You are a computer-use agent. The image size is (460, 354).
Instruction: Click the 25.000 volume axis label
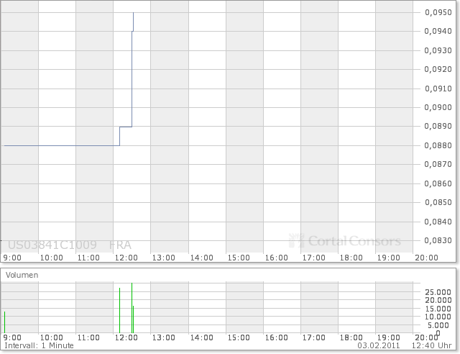point(438,292)
